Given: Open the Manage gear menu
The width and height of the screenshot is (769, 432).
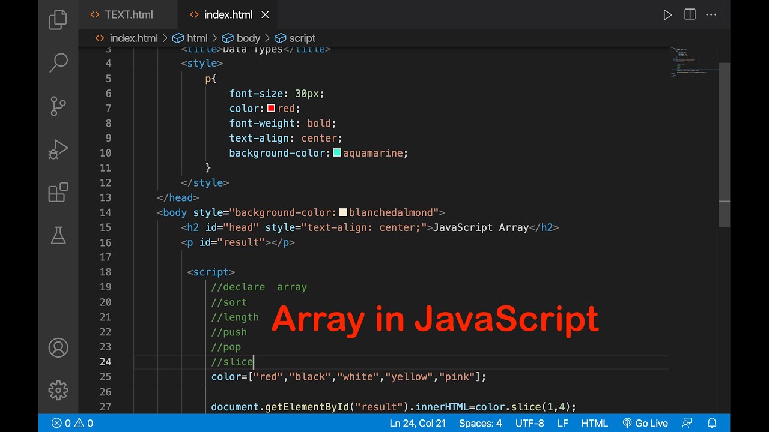Looking at the screenshot, I should [x=58, y=391].
